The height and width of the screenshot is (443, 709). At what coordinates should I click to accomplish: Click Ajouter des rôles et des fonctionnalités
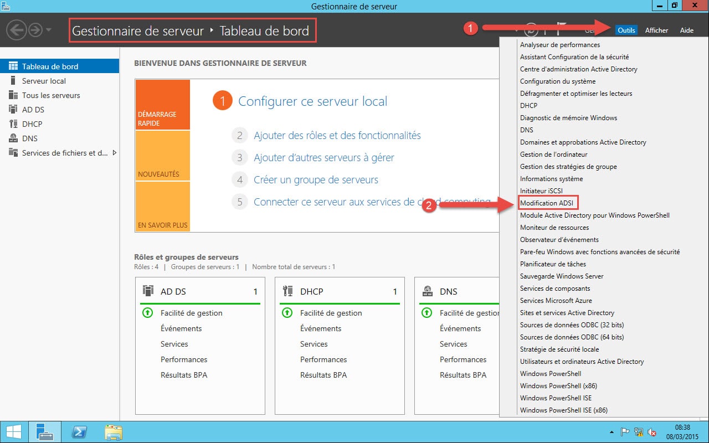click(x=337, y=135)
